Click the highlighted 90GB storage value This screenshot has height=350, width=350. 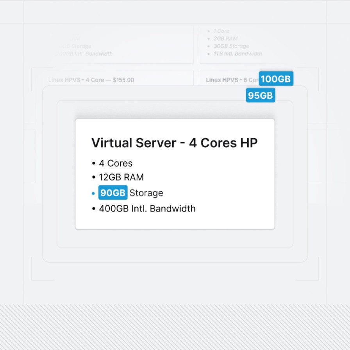113,193
